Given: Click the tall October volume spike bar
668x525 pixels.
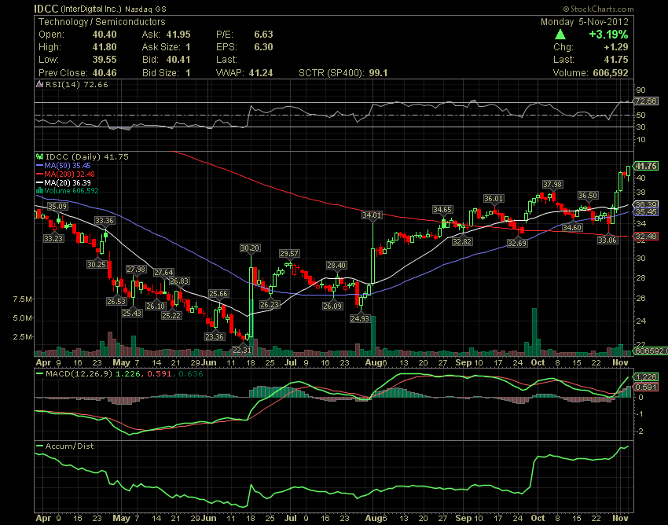Looking at the screenshot, I should click(534, 332).
